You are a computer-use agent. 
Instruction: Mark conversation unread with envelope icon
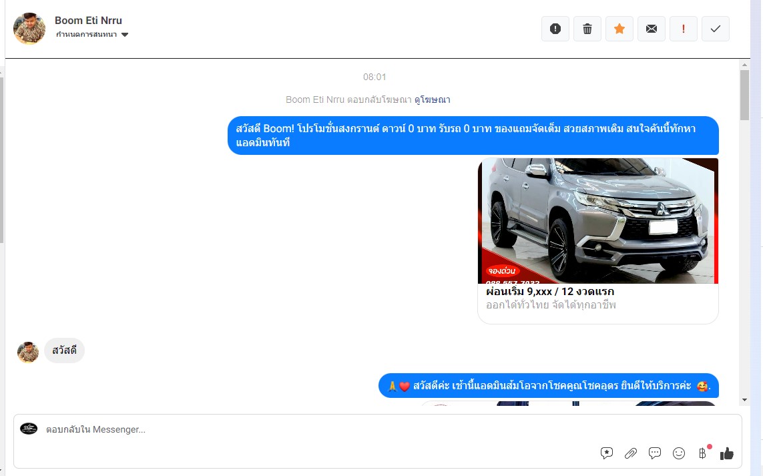coord(652,29)
